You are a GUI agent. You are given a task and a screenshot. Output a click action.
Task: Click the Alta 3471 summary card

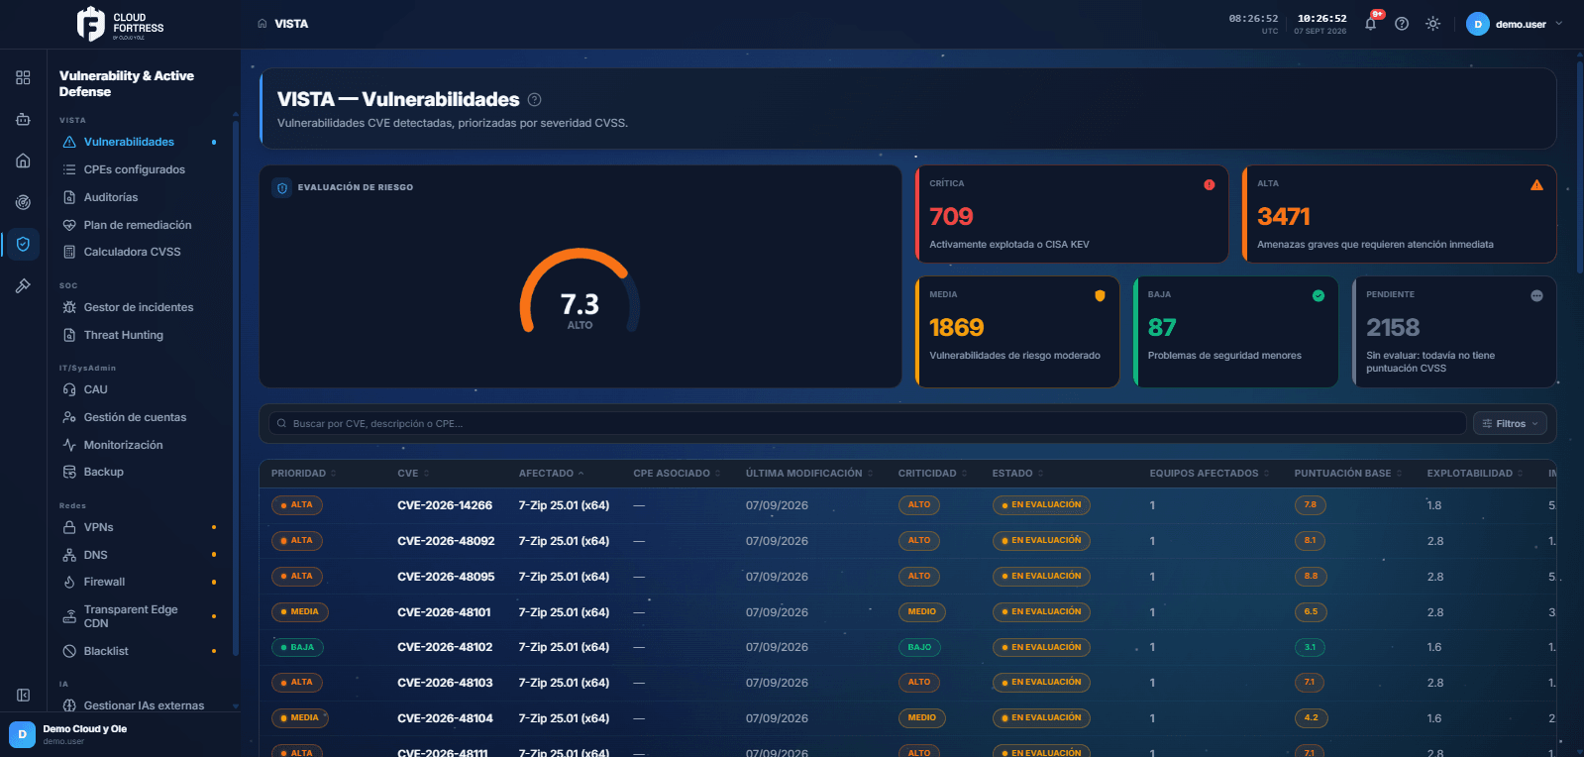[1399, 214]
